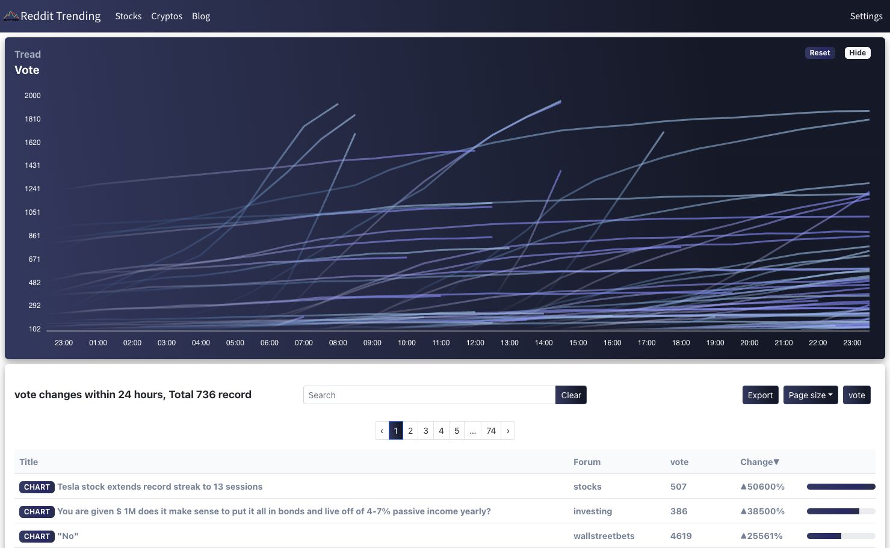The height and width of the screenshot is (548, 890).
Task: Open Settings in the top bar
Action: click(866, 16)
